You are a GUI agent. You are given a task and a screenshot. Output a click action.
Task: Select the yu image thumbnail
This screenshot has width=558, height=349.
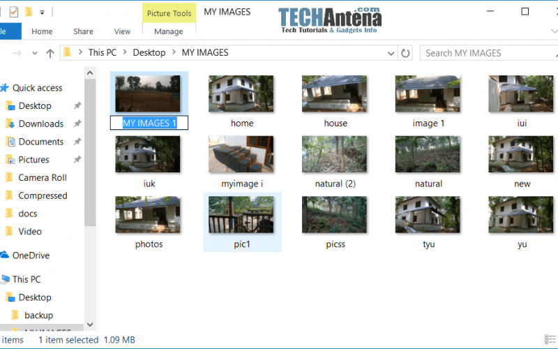click(520, 214)
